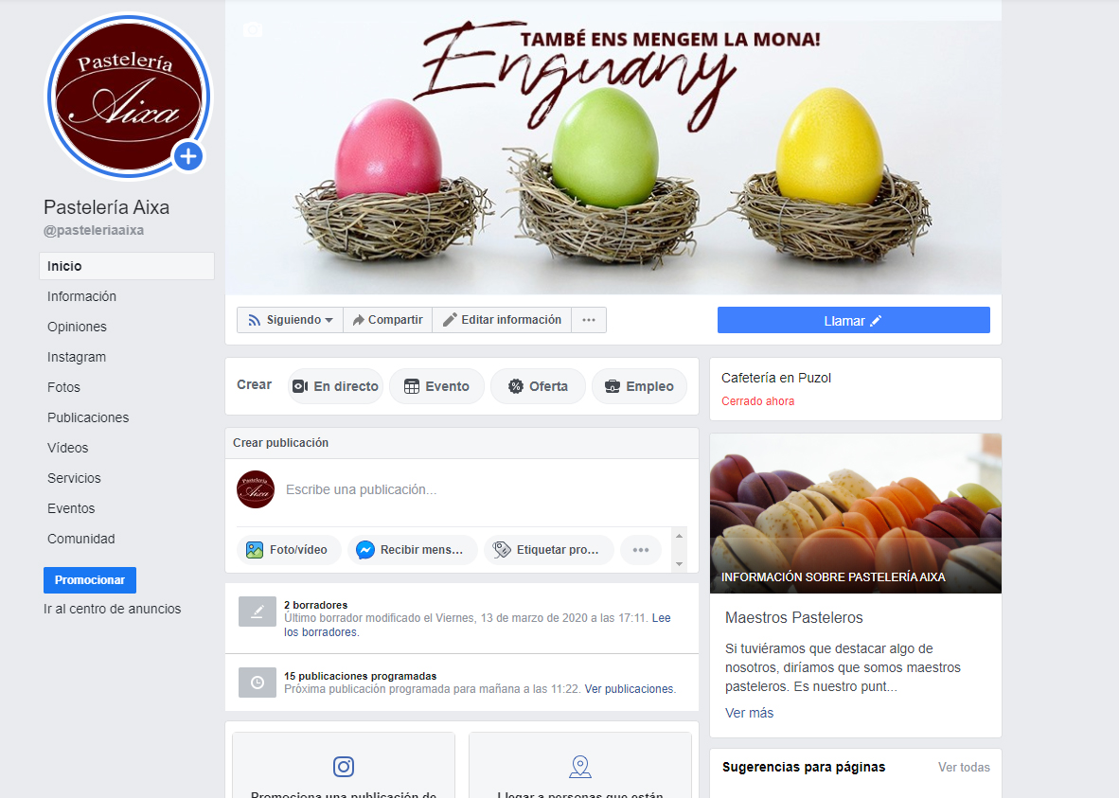Image resolution: width=1119 pixels, height=798 pixels.
Task: Click the blue plus icon on profile picture
Action: (188, 156)
